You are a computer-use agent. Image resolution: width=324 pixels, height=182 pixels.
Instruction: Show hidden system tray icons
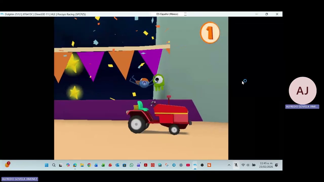coord(229,165)
